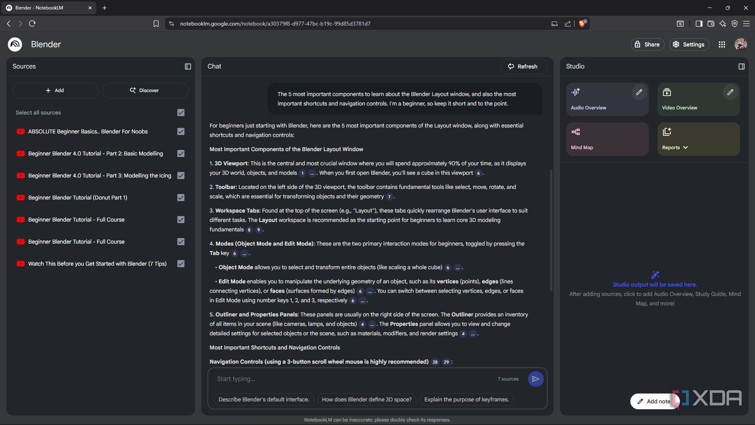Open Mind Map studio card
This screenshot has height=425, width=755.
pos(607,139)
